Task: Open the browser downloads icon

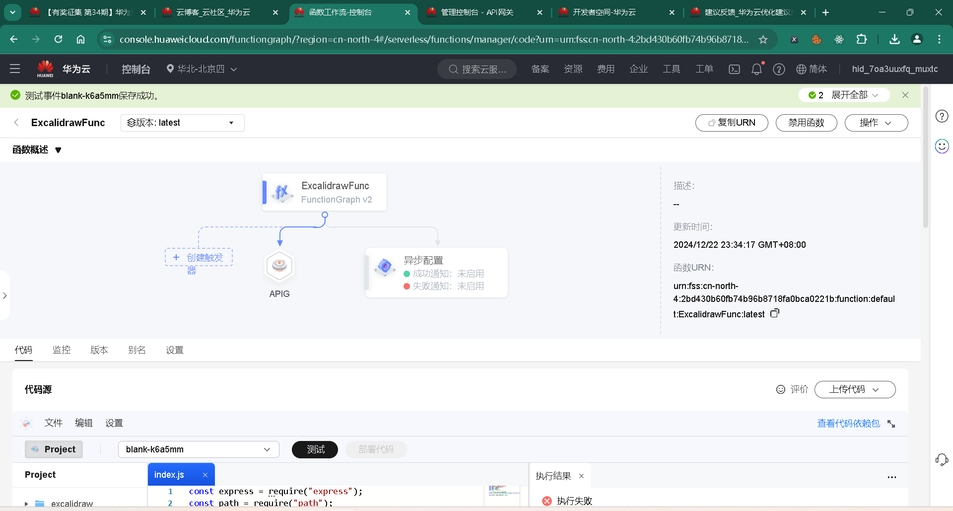Action: 894,39
